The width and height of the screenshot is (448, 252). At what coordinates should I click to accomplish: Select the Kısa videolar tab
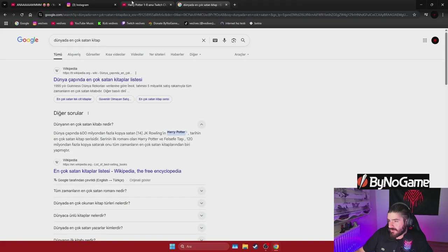[115, 54]
